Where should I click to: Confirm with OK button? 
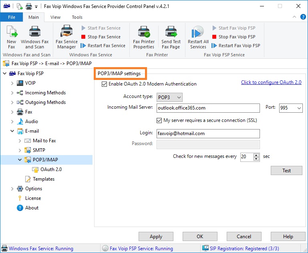pyautogui.click(x=200, y=237)
